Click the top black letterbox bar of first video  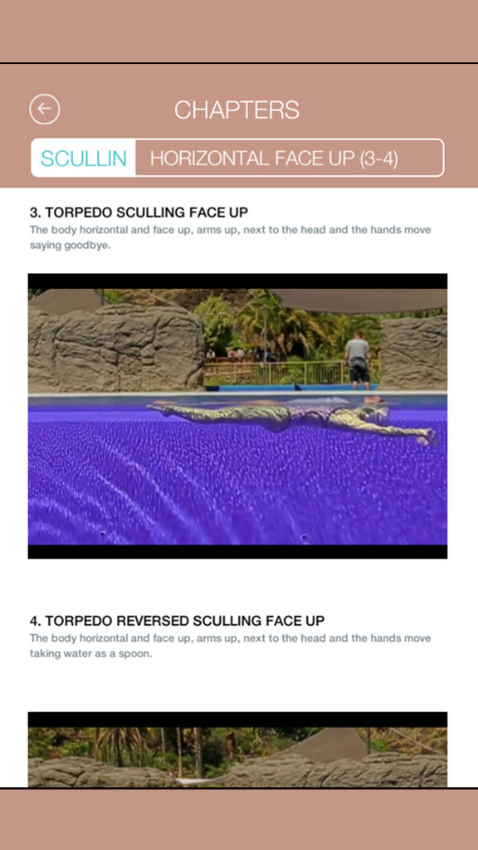[237, 281]
